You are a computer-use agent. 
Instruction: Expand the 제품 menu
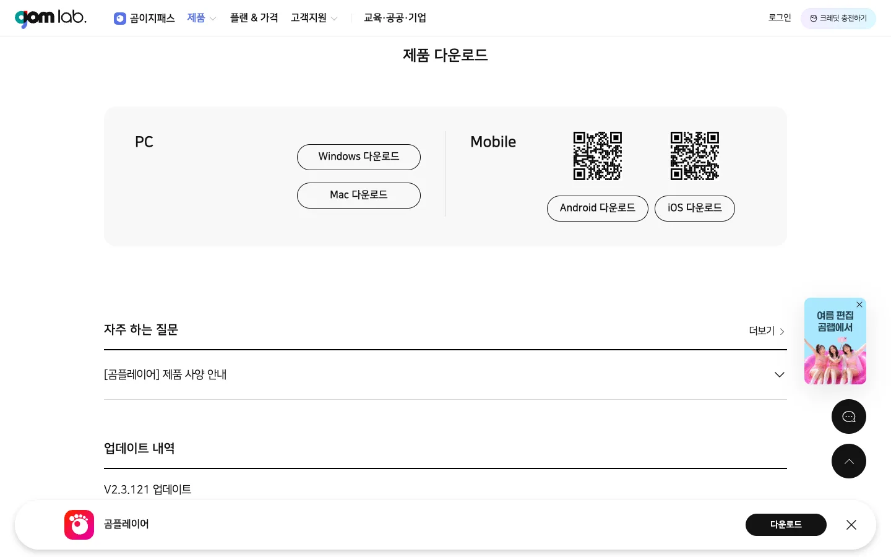202,19
